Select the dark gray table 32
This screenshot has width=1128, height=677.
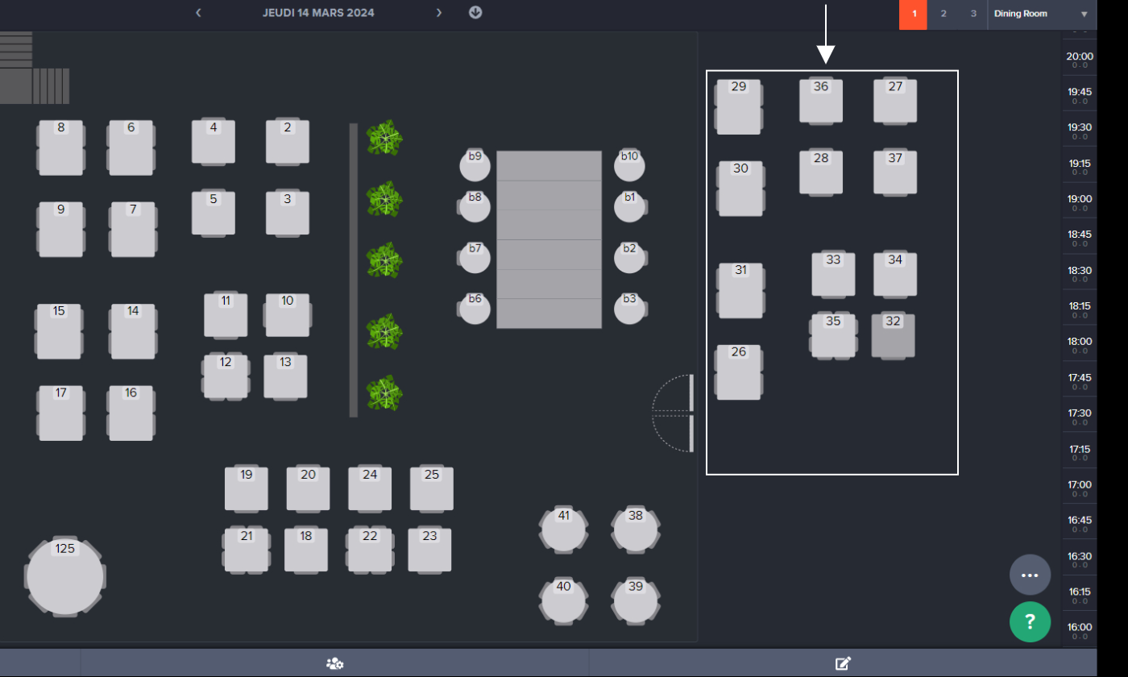893,337
